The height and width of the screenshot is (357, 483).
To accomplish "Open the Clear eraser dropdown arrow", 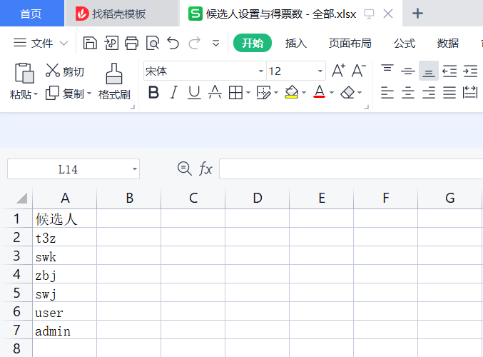I will click(360, 93).
